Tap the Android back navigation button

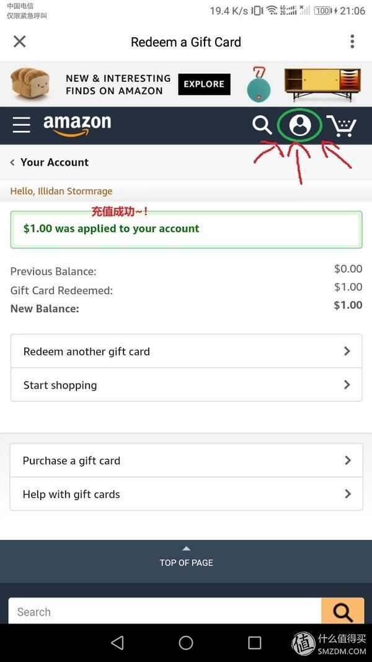[x=117, y=643]
